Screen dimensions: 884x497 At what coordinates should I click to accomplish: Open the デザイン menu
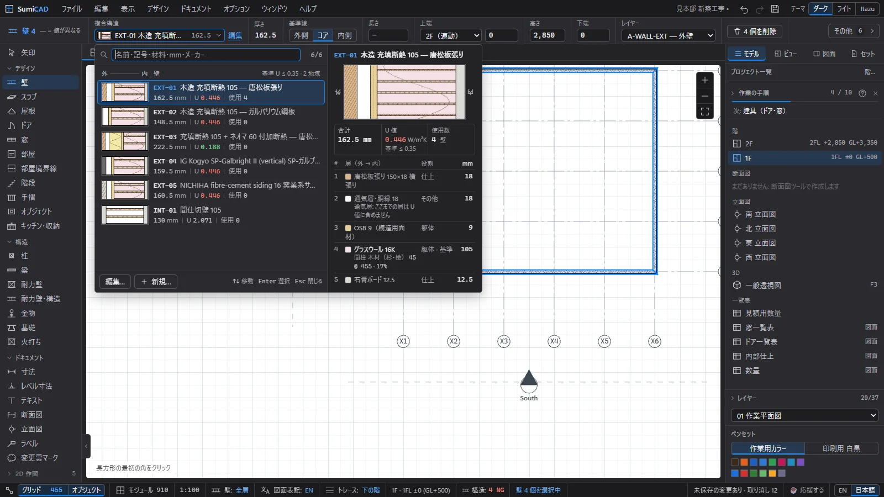pos(158,9)
